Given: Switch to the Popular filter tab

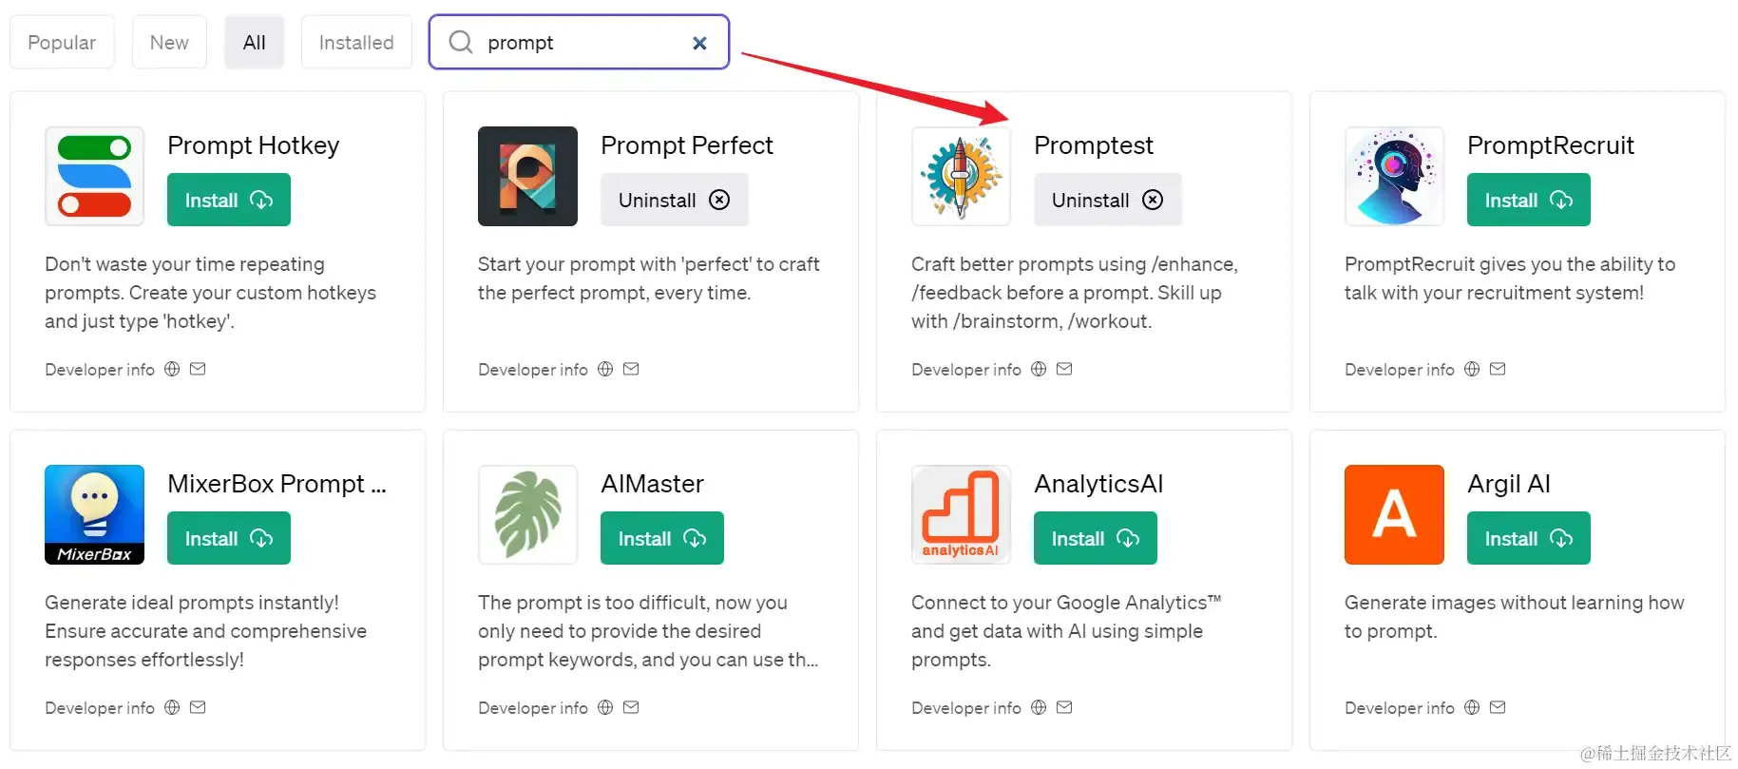Looking at the screenshot, I should [x=61, y=42].
